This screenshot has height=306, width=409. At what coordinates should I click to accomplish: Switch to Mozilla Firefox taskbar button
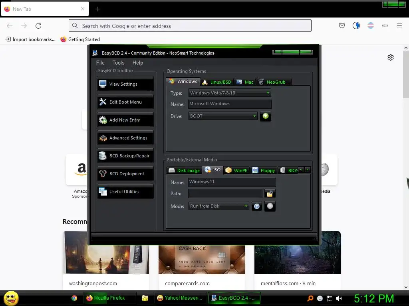click(x=109, y=298)
